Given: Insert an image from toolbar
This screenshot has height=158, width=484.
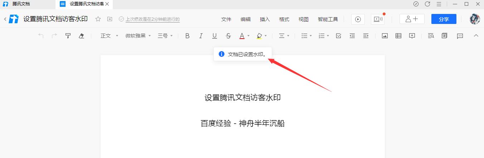Looking at the screenshot, I should [x=385, y=36].
